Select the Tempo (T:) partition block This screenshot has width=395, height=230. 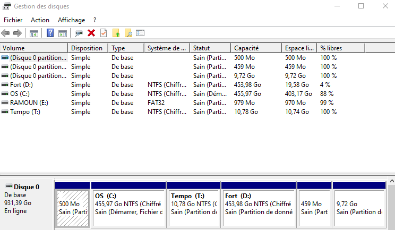194,207
